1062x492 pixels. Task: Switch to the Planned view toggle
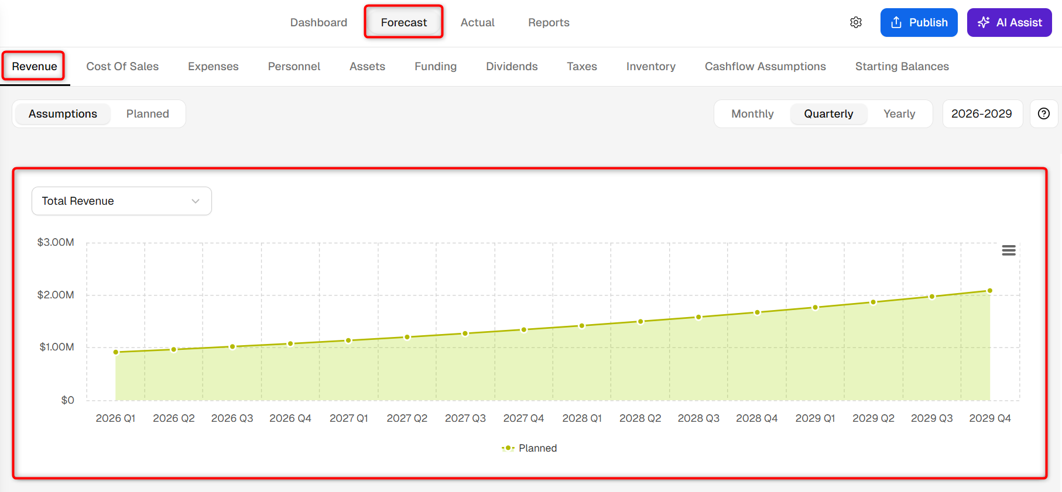(148, 113)
